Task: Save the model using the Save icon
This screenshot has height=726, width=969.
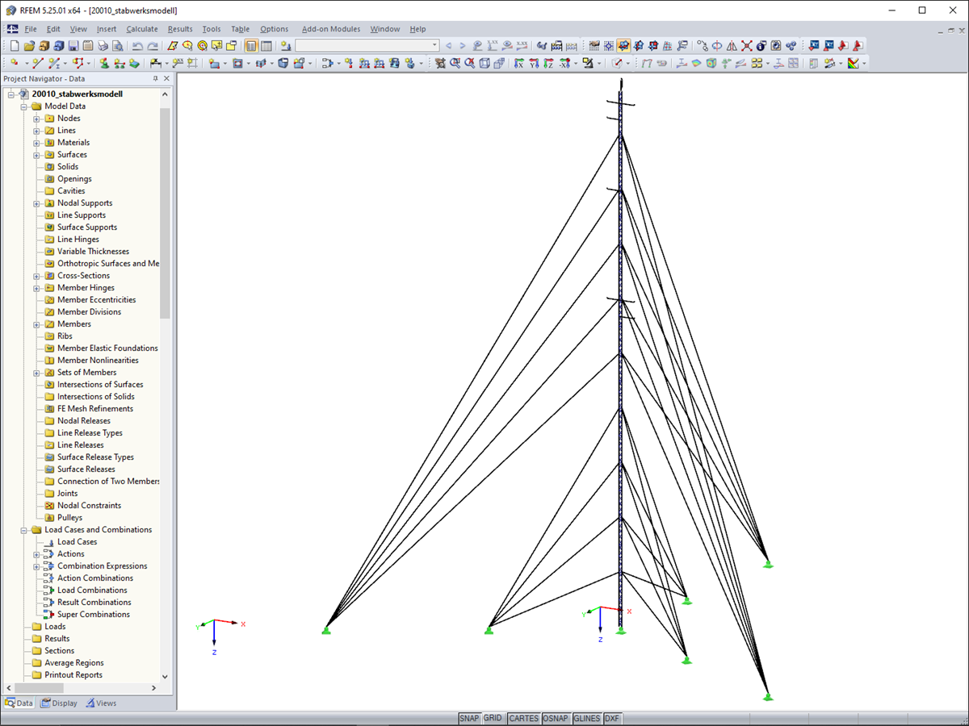Action: 73,45
